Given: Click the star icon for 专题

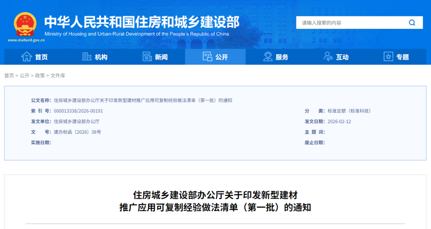Looking at the screenshot, I should pyautogui.click(x=388, y=57).
